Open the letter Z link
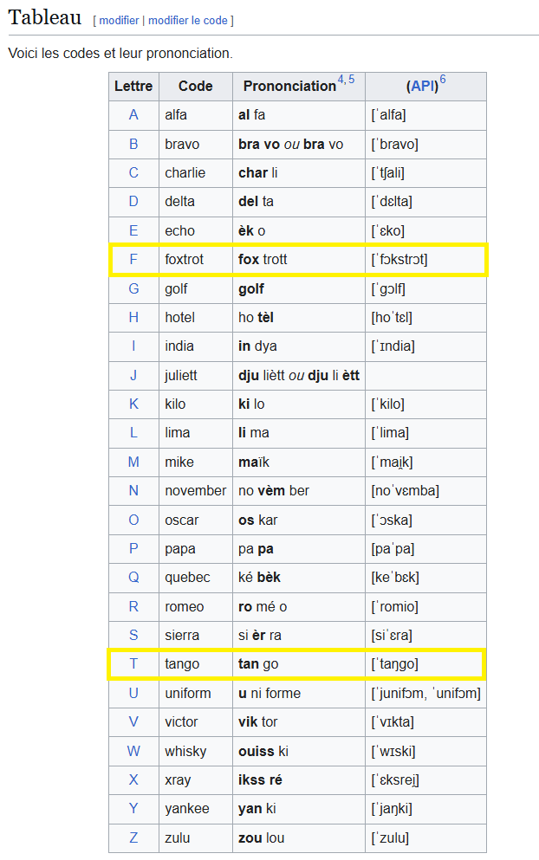Screen dimensions: 539x860 click(133, 837)
